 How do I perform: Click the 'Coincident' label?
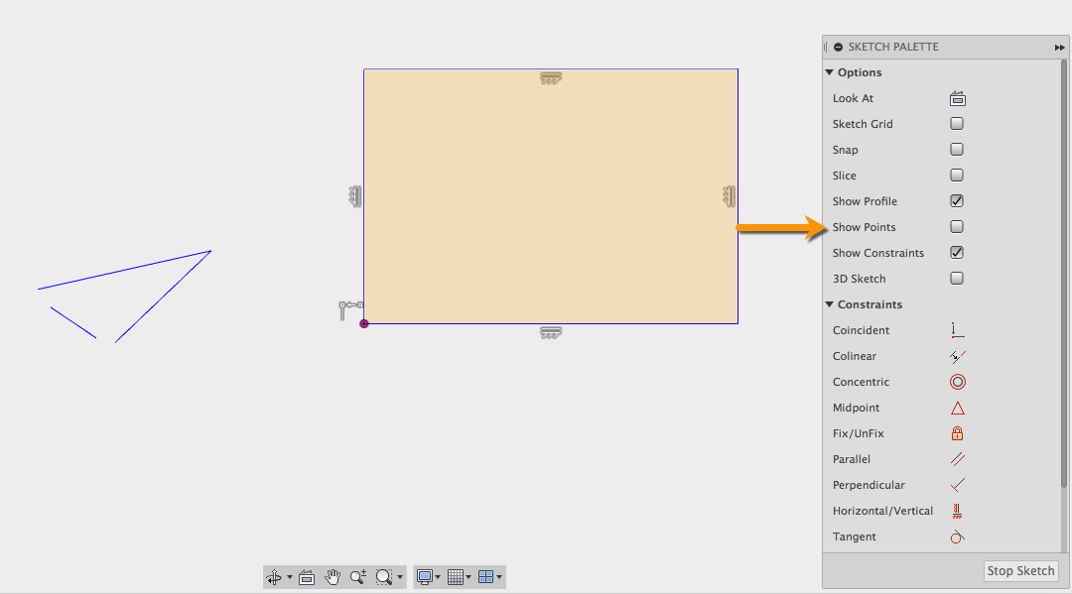point(862,330)
